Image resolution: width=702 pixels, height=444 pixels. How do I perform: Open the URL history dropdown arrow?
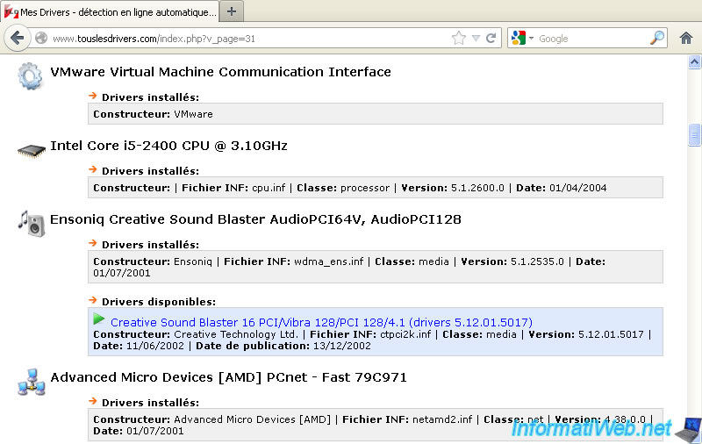(x=476, y=39)
